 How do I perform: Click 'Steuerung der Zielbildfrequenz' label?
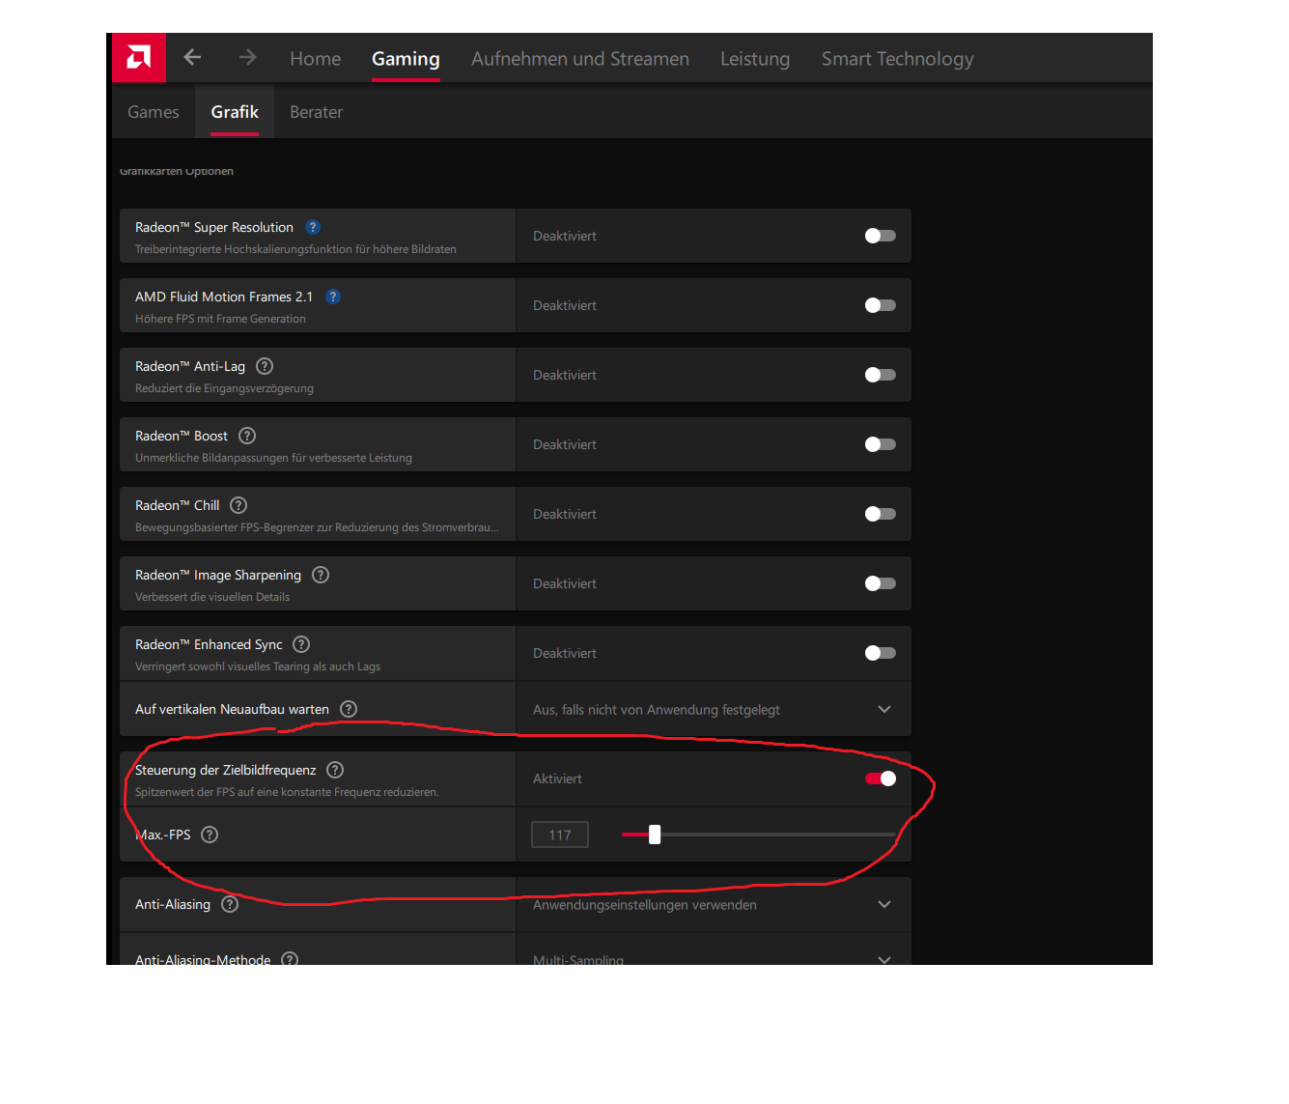coord(226,770)
